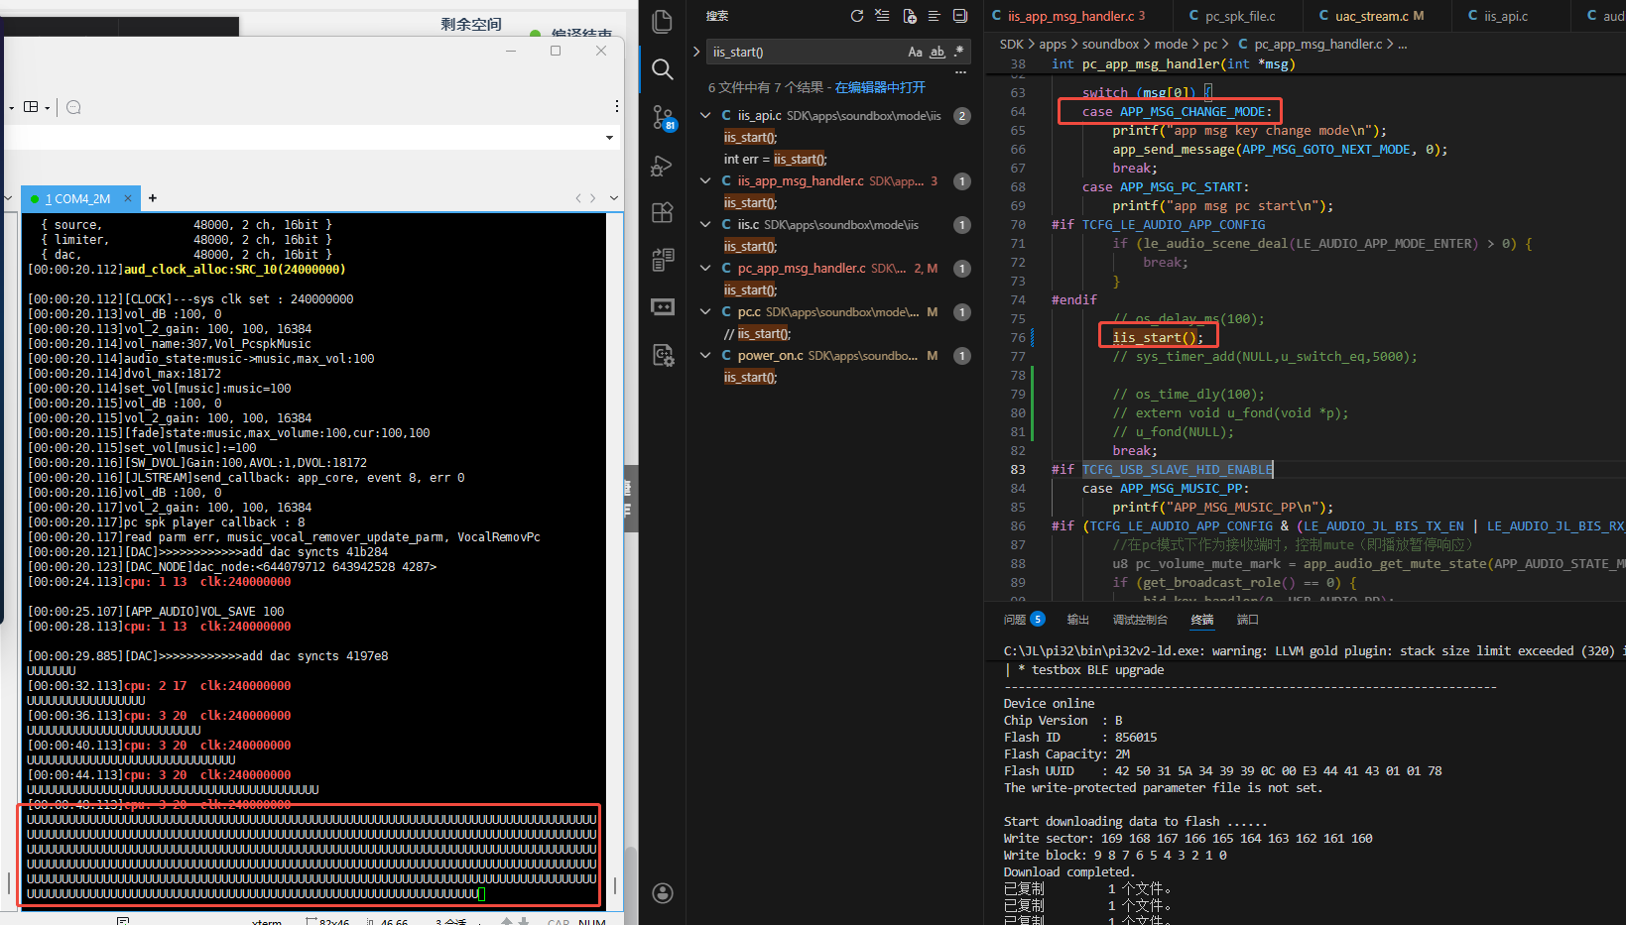The width and height of the screenshot is (1626, 925).
Task: Open Run and Debug view
Action: [663, 166]
